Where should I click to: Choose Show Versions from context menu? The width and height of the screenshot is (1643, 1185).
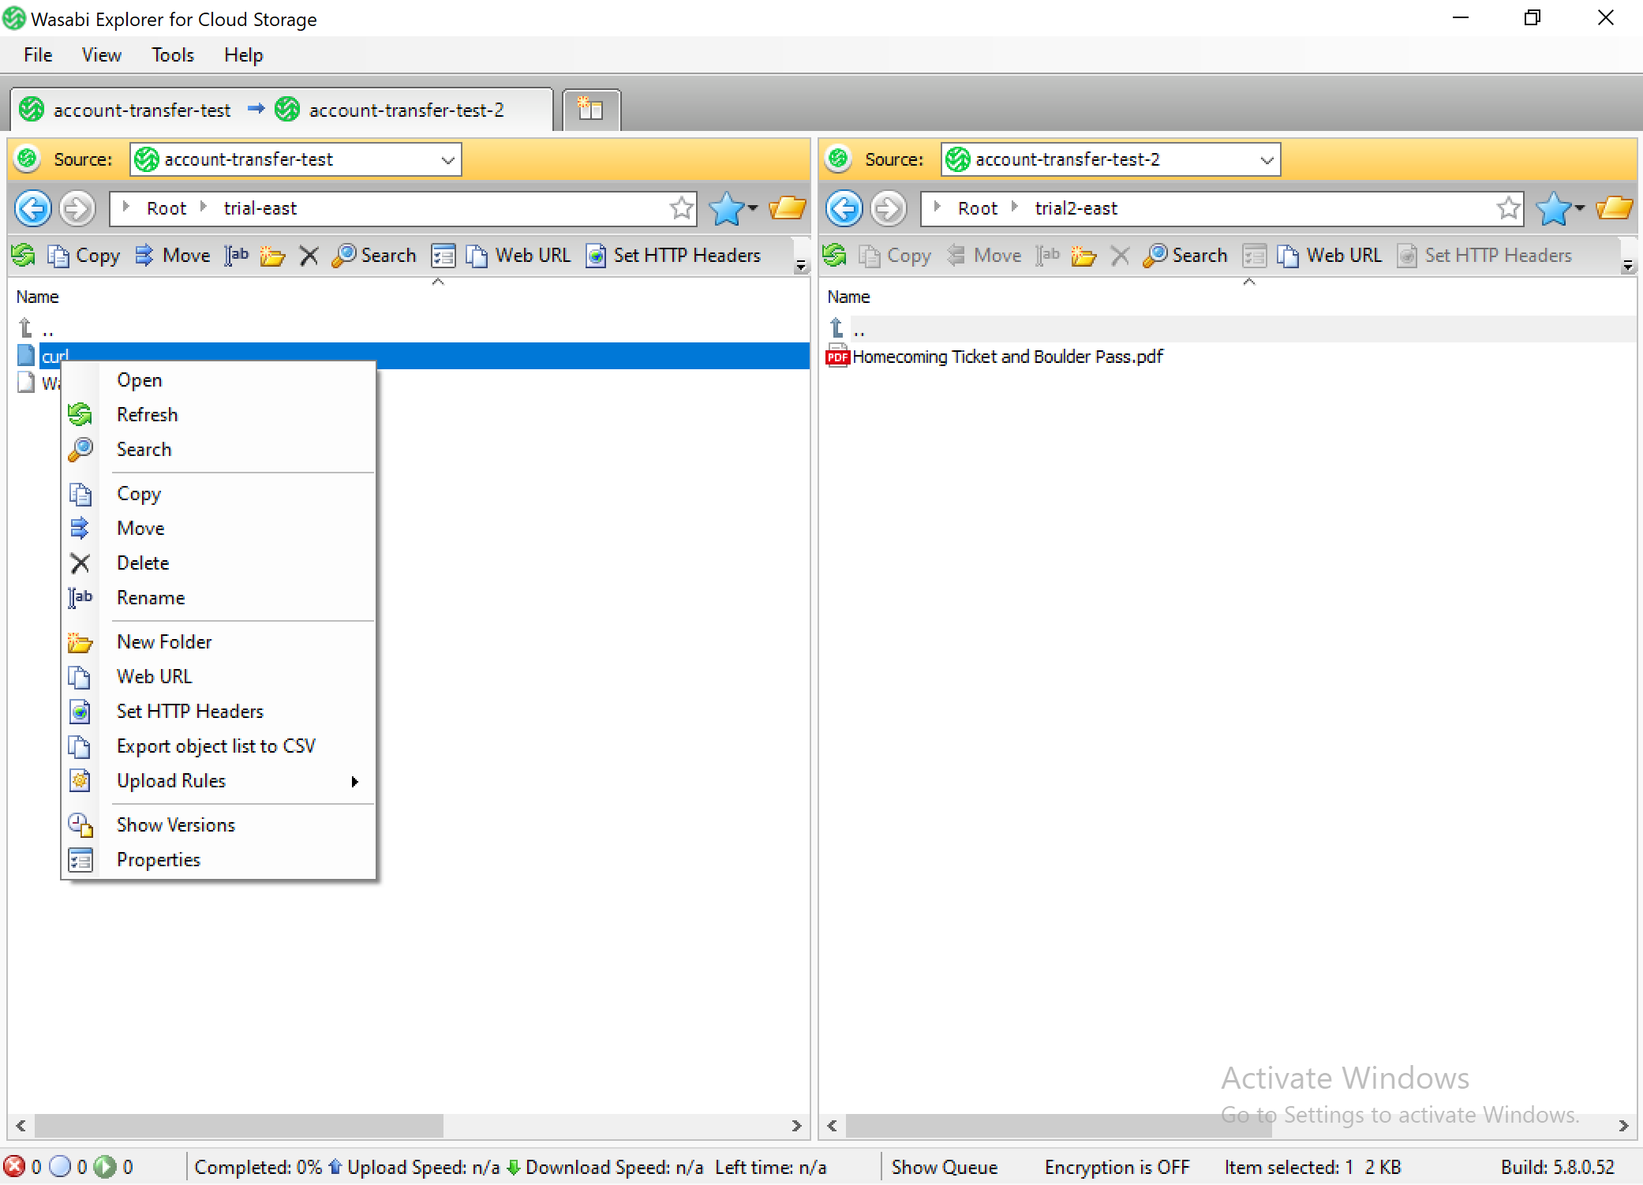[x=218, y=825]
